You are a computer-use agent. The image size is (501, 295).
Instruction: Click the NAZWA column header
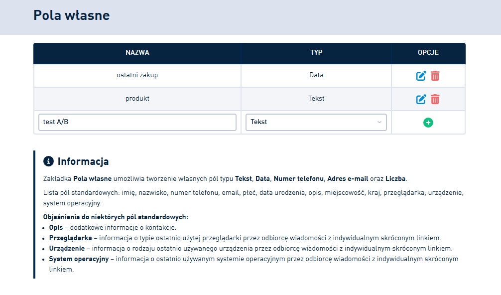tap(137, 53)
